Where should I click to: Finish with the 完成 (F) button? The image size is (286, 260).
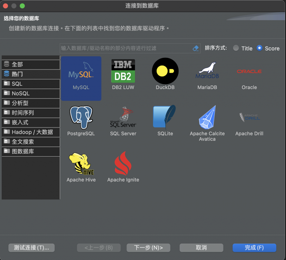(x=254, y=248)
